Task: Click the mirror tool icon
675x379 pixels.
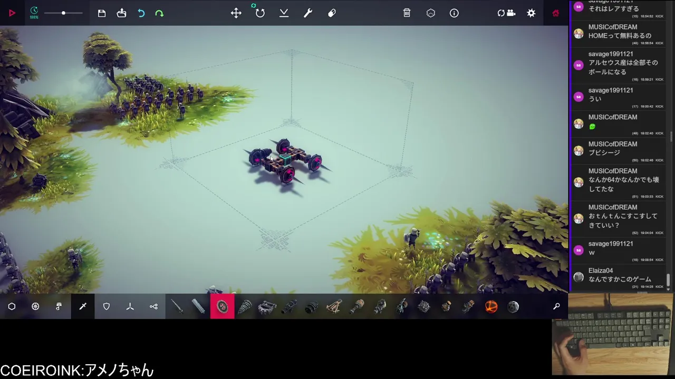Action: tap(284, 13)
